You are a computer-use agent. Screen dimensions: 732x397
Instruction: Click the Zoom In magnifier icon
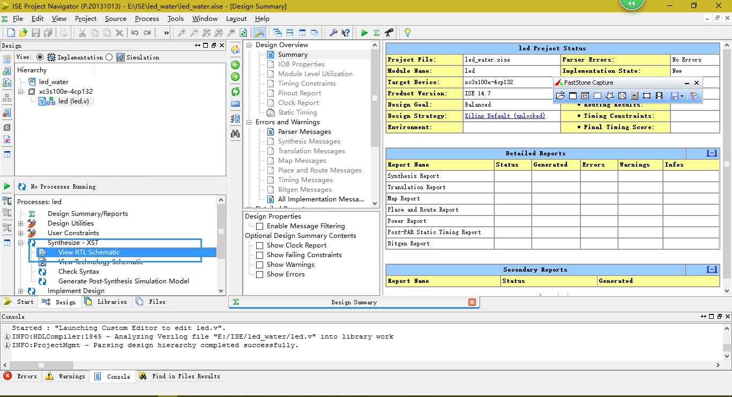click(182, 33)
